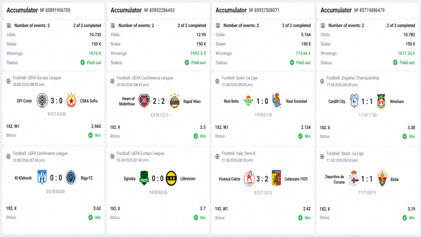This screenshot has width=421, height=237.
Task: Click the Lillestrom LSK yellow logo
Action: [171, 178]
